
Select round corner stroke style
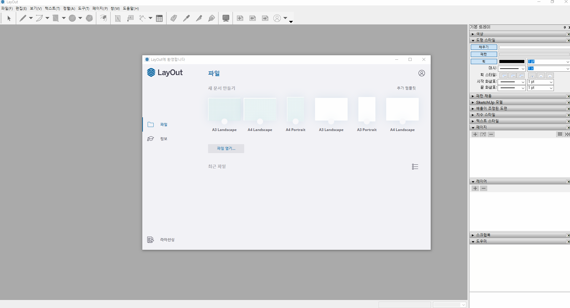pos(513,76)
